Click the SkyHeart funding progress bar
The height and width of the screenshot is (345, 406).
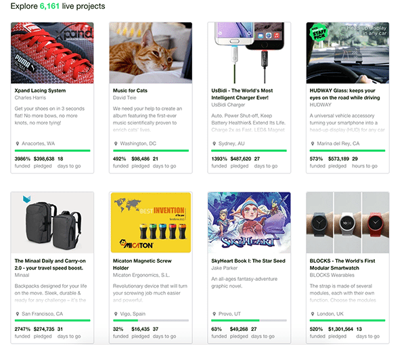[x=249, y=320]
